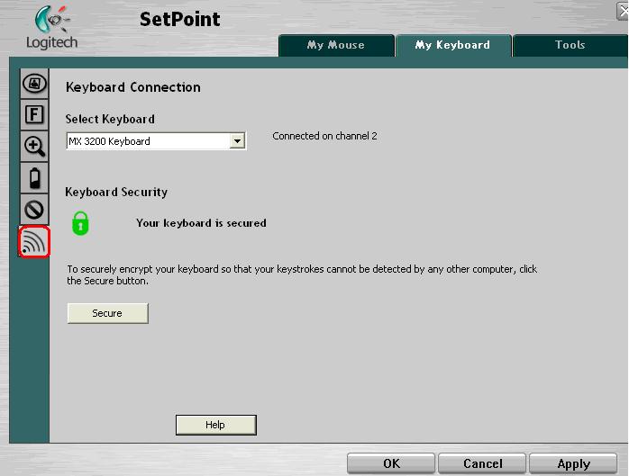Select the wireless keyboard connection icon

click(x=34, y=242)
